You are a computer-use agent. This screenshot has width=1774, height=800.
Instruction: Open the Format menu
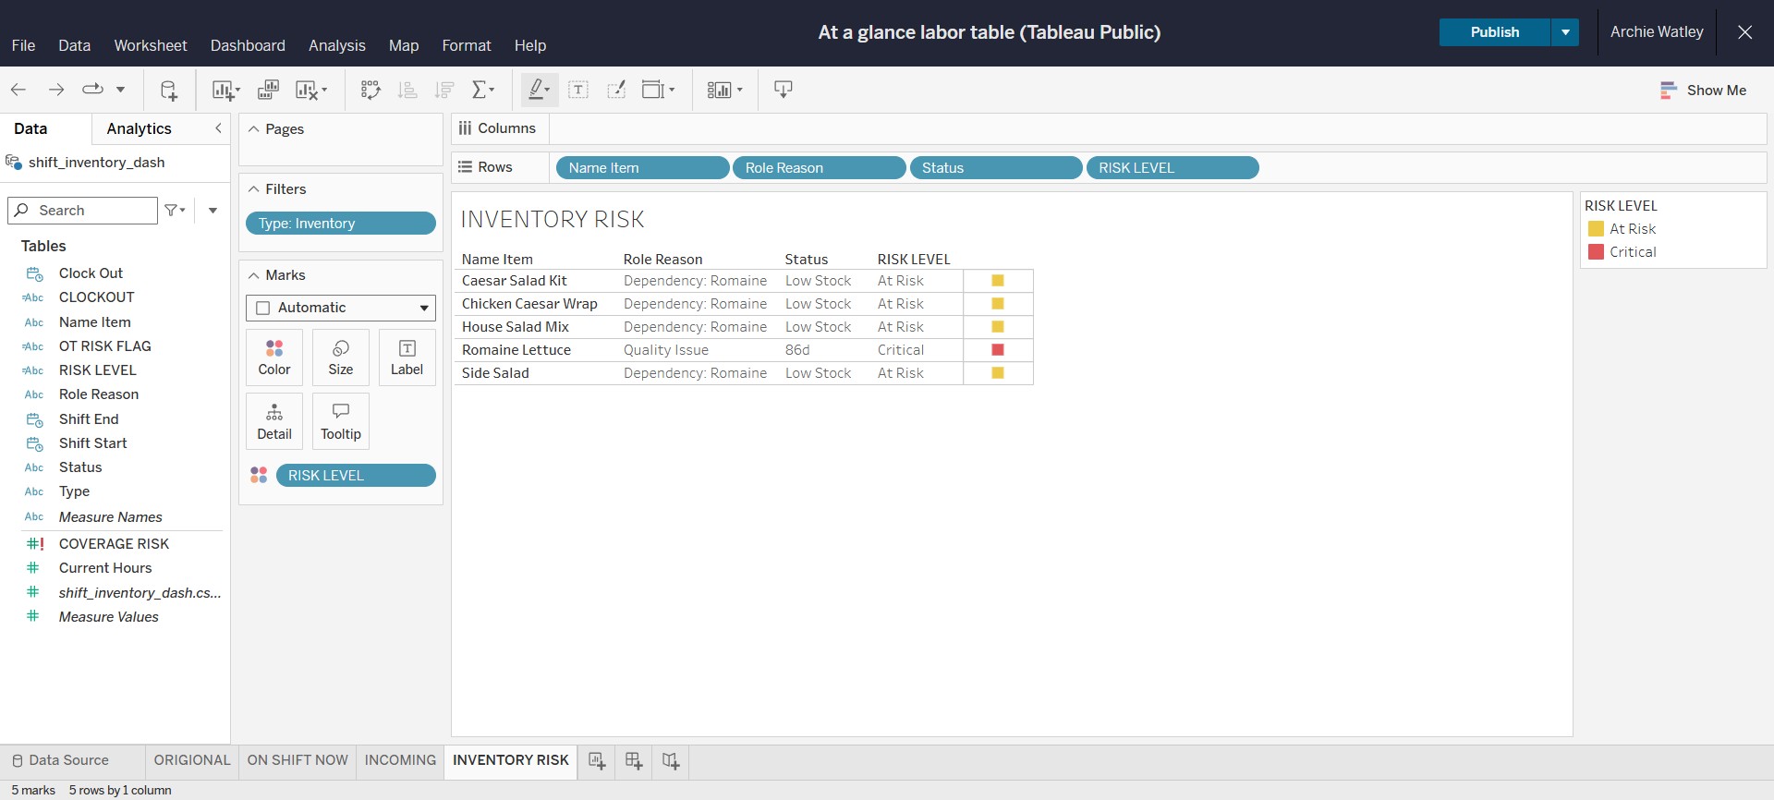click(x=467, y=45)
